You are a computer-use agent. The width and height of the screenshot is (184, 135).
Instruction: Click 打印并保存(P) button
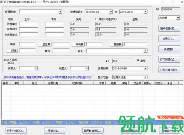[169, 70]
